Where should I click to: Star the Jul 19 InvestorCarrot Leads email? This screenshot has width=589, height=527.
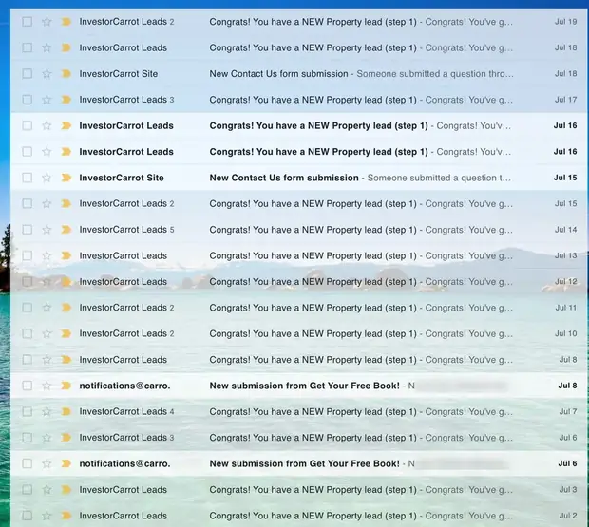(47, 22)
